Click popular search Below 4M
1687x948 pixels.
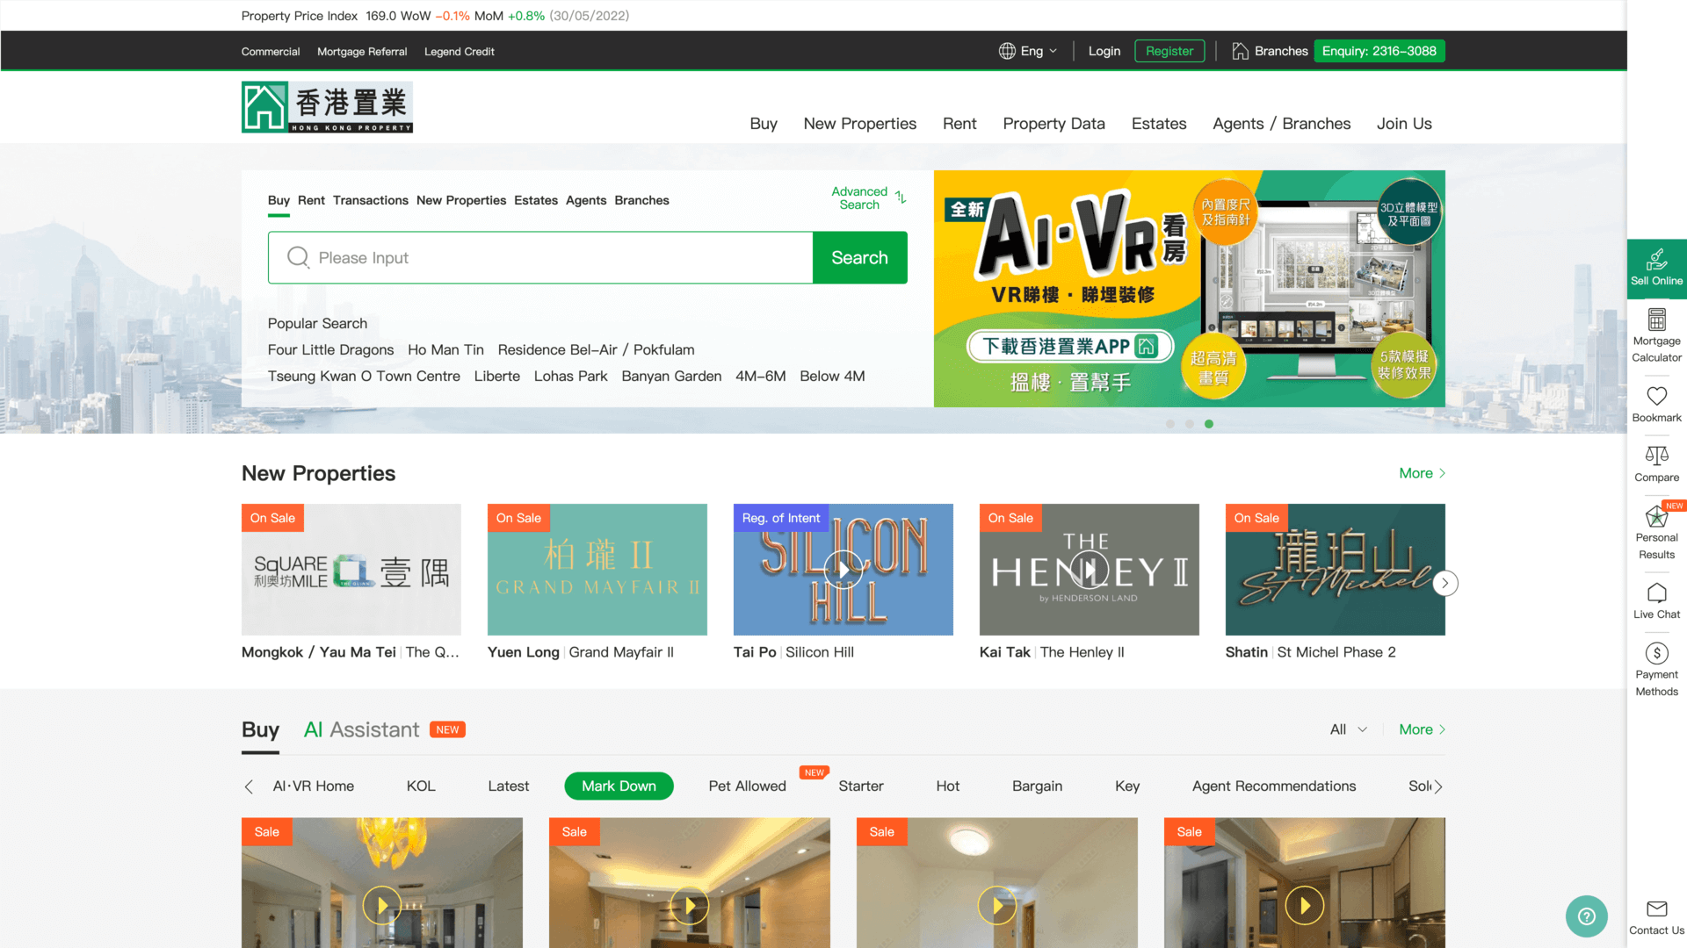point(832,376)
